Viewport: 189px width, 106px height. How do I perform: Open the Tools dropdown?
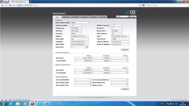pos(123,16)
